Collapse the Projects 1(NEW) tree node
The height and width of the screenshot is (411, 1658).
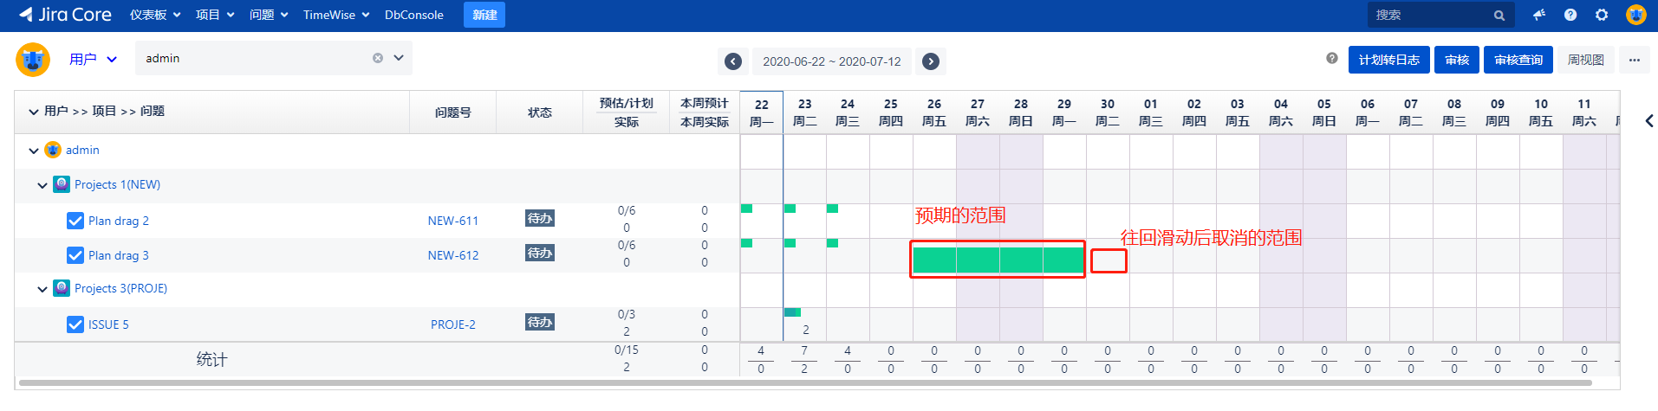(42, 185)
